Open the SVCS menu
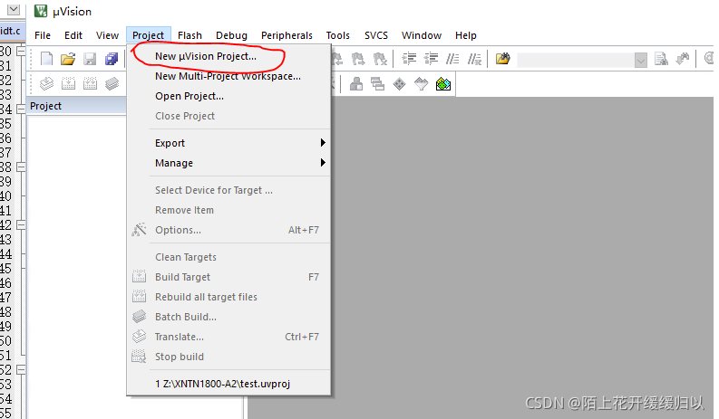The image size is (719, 419). tap(376, 35)
